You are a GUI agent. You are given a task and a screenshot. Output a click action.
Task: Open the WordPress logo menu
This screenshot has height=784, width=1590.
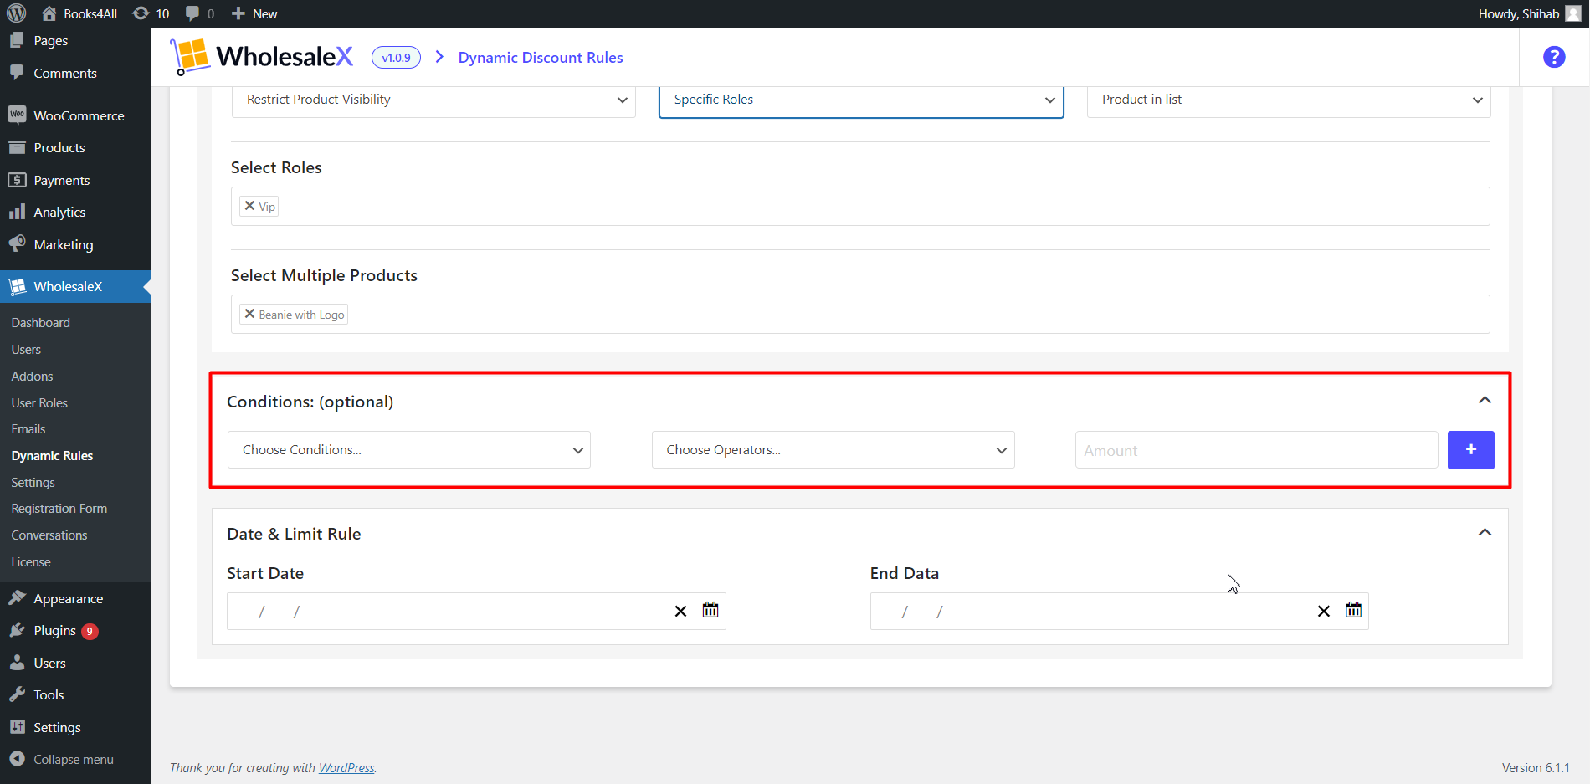click(17, 13)
